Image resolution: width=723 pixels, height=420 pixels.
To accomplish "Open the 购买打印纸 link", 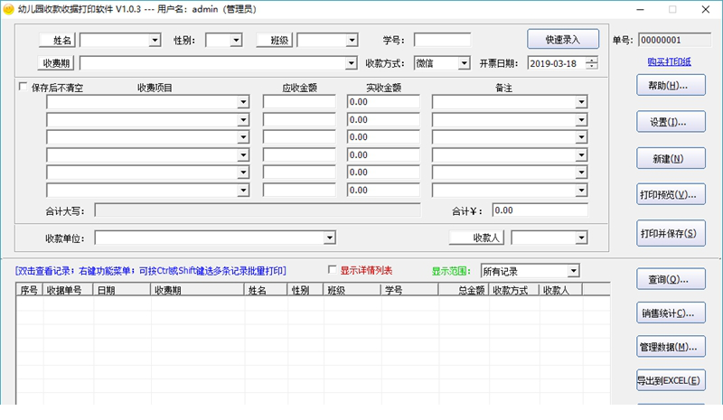I will click(x=670, y=61).
